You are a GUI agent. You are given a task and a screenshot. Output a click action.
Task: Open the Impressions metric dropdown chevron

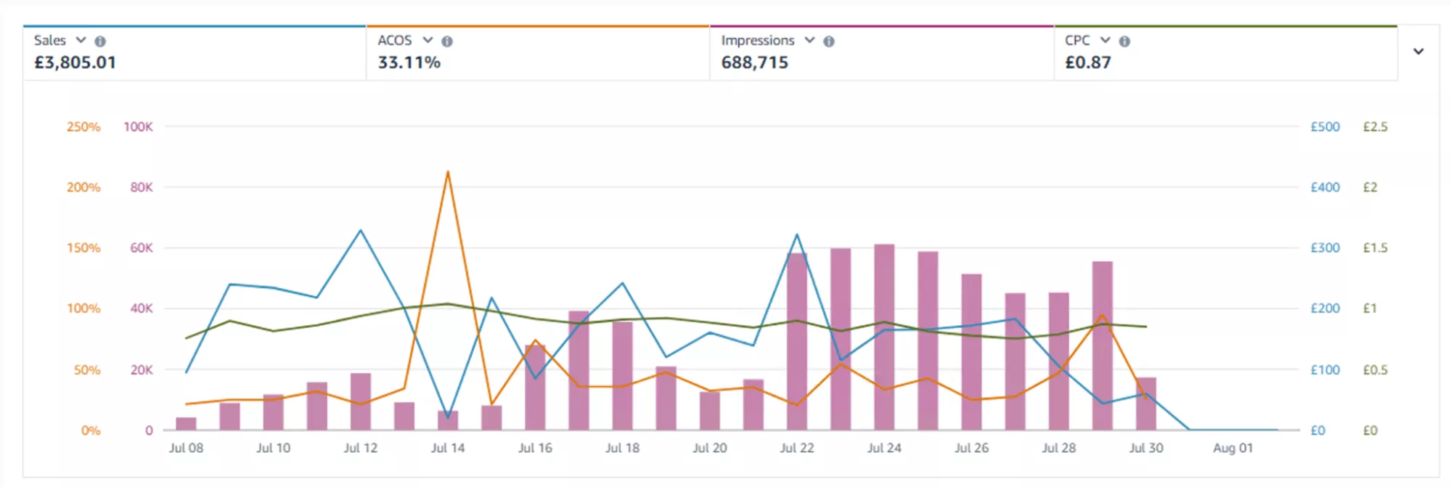point(809,41)
